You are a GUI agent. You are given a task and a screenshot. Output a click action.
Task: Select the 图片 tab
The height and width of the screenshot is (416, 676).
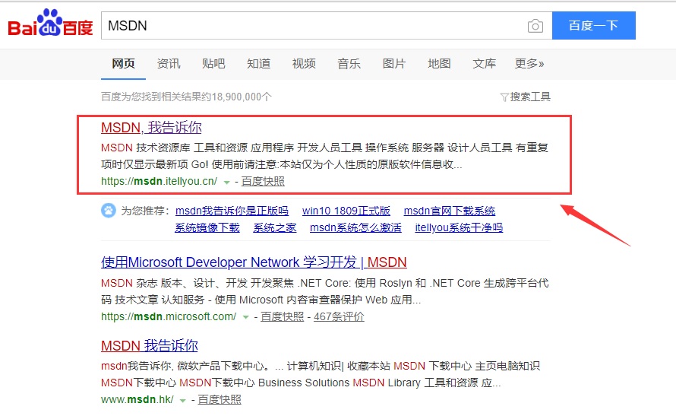click(394, 64)
